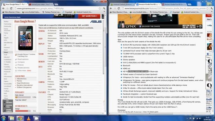The image size is (215, 121).
Task: Open ALL BRANDS in GSMArena sidebar
Action: pyautogui.click(x=8, y=102)
